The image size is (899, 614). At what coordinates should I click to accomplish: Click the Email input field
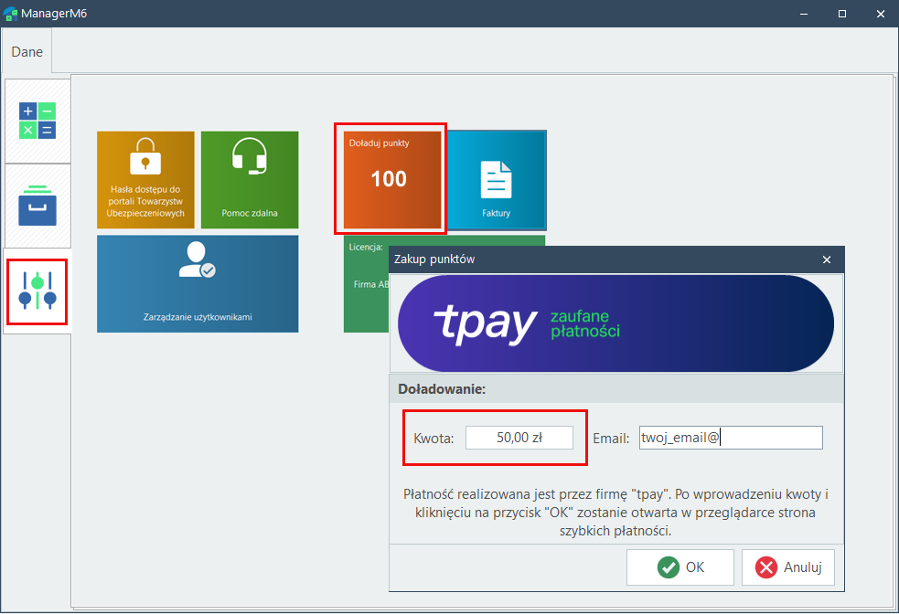tap(731, 438)
